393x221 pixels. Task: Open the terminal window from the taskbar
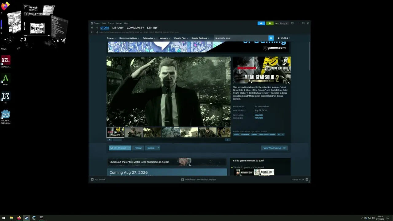(x=41, y=218)
